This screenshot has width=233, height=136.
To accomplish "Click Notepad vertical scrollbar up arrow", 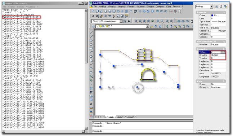I will pyautogui.click(x=86, y=10).
